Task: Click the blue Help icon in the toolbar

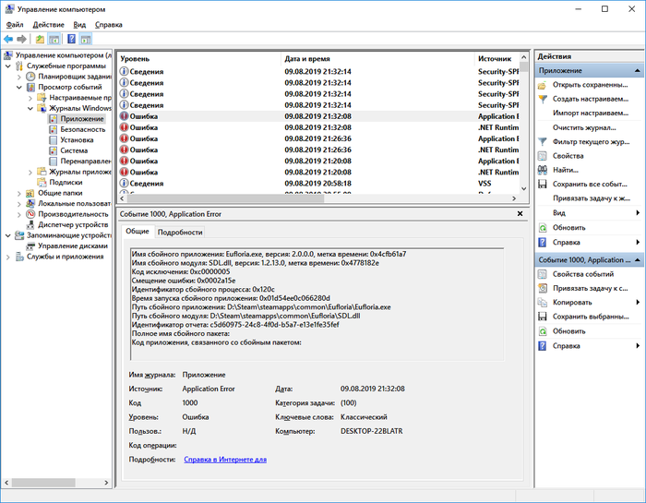Action: pos(70,40)
